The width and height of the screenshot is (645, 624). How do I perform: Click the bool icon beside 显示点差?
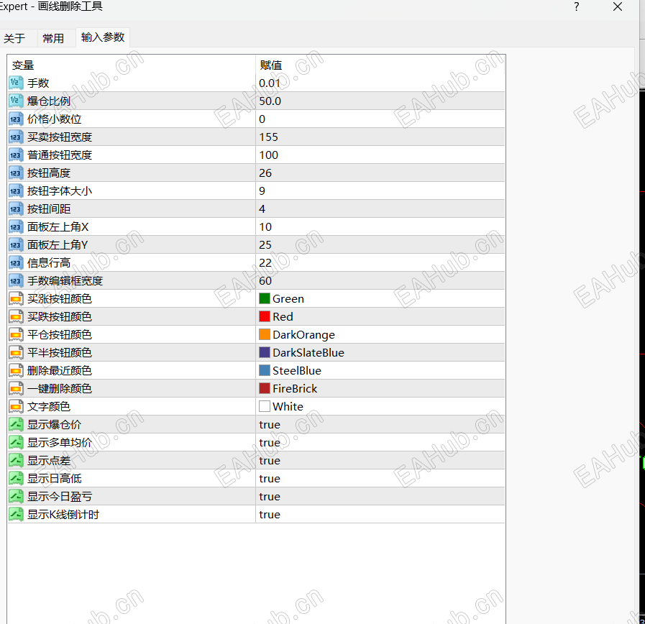(x=16, y=460)
